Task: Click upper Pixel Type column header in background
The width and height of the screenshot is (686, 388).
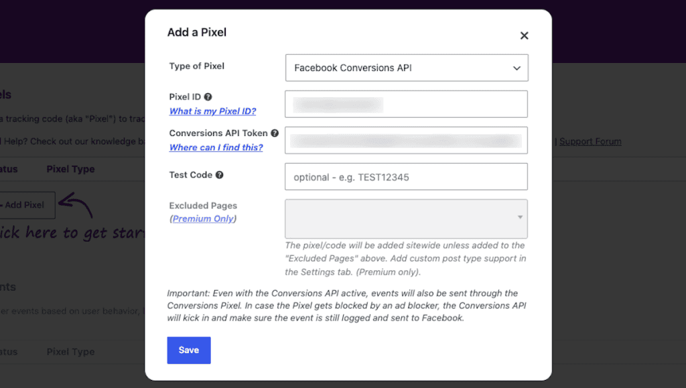Action: coord(70,170)
